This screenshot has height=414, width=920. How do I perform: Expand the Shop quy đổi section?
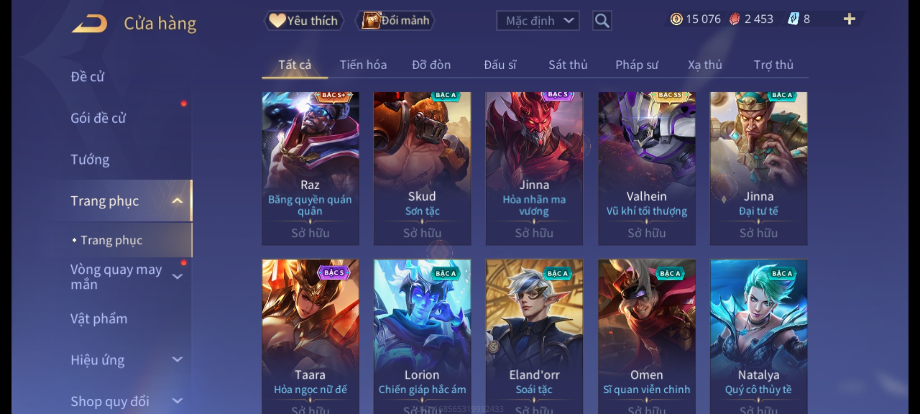click(x=177, y=401)
